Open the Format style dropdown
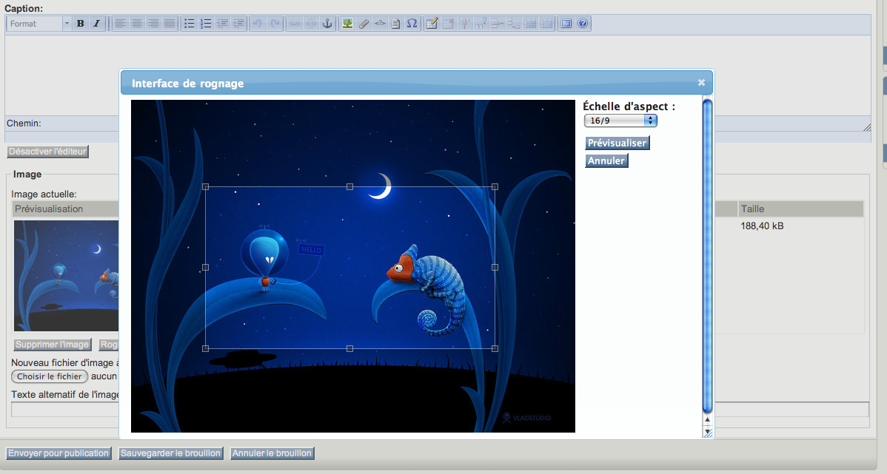Image resolution: width=887 pixels, height=474 pixels. tap(39, 24)
